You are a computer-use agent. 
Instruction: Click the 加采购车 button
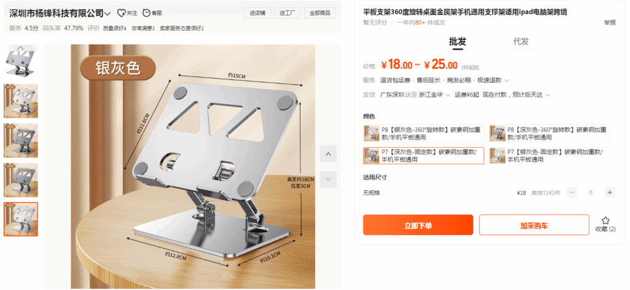534,225
